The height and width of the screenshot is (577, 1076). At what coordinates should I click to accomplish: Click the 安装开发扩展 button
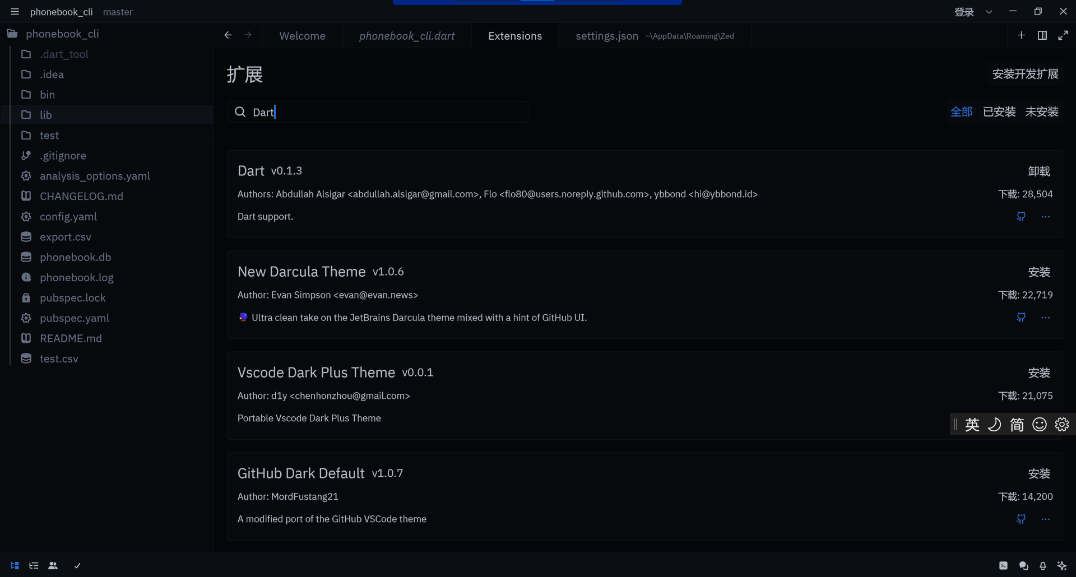click(x=1025, y=74)
